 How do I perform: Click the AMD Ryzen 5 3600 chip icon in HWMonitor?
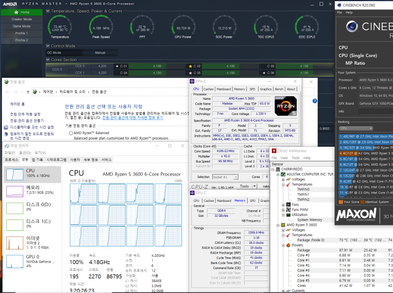coord(283,225)
